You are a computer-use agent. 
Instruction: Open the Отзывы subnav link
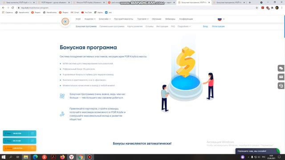click(x=150, y=27)
